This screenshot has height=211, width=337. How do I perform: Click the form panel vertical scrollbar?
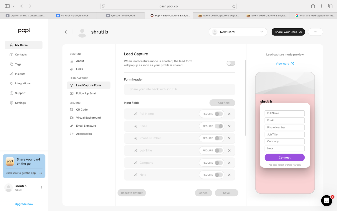[245, 99]
